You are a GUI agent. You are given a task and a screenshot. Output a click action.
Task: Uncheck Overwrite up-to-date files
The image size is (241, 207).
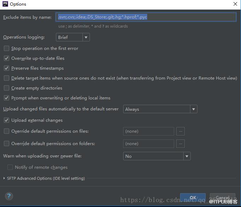tap(6, 58)
